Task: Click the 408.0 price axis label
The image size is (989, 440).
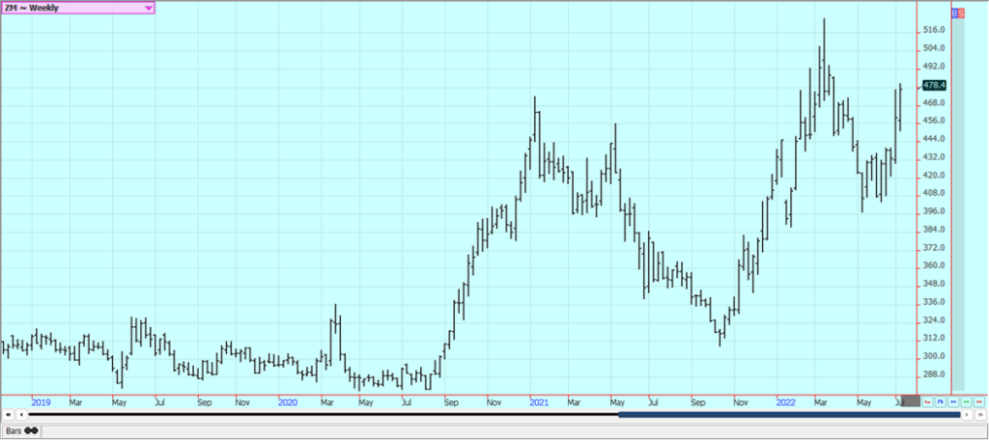Action: 933,193
